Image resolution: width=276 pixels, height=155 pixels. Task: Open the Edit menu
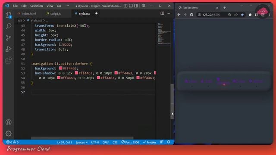24,6
